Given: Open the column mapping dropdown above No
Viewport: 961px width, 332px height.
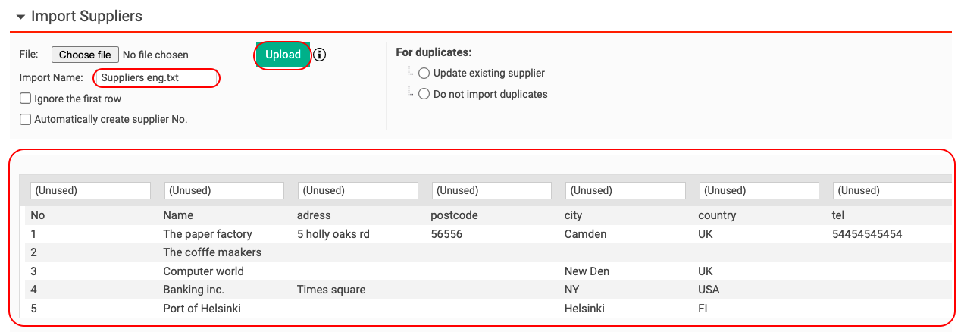Looking at the screenshot, I should click(90, 190).
